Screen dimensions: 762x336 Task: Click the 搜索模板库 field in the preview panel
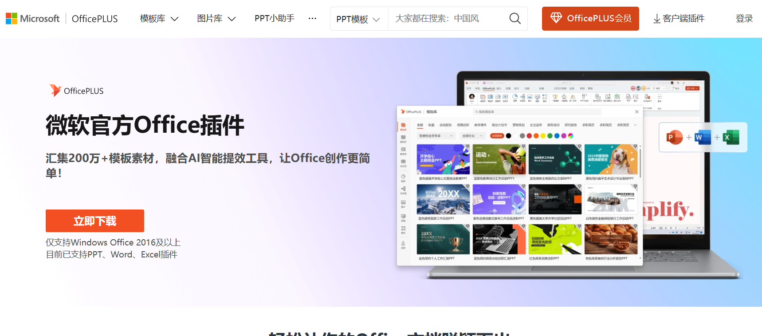(x=537, y=112)
